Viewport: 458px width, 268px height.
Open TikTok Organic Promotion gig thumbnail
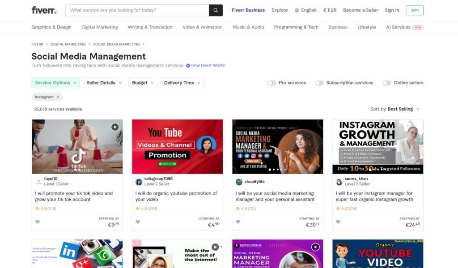pos(77,147)
